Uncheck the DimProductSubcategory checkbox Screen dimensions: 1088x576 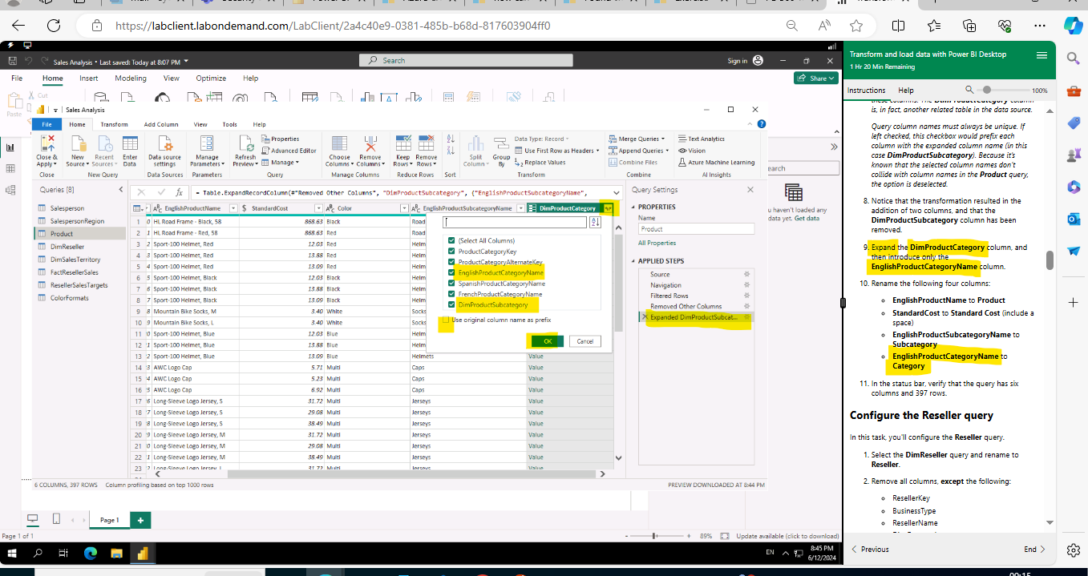point(452,304)
